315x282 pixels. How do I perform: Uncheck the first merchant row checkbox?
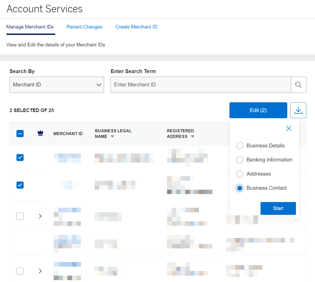tap(20, 157)
